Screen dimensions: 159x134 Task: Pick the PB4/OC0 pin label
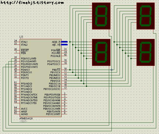[55, 81]
